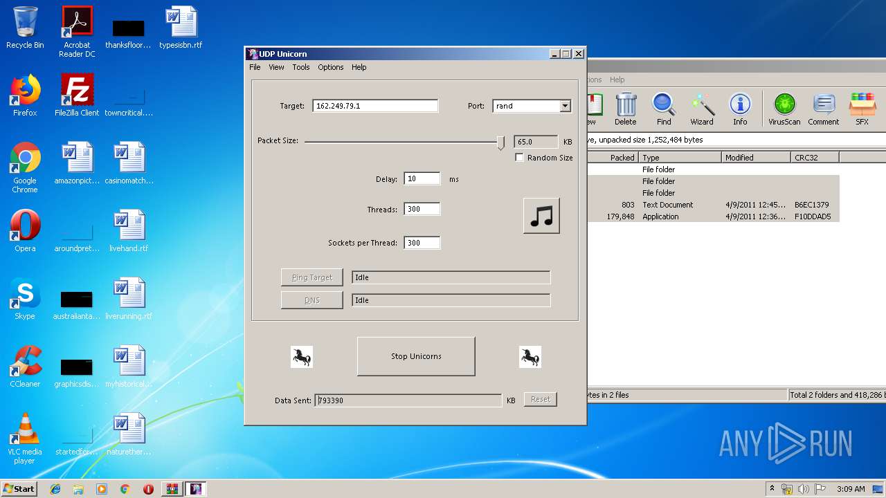Open the Help menu in WinRAR window
Viewport: 886px width, 498px height.
[617, 80]
